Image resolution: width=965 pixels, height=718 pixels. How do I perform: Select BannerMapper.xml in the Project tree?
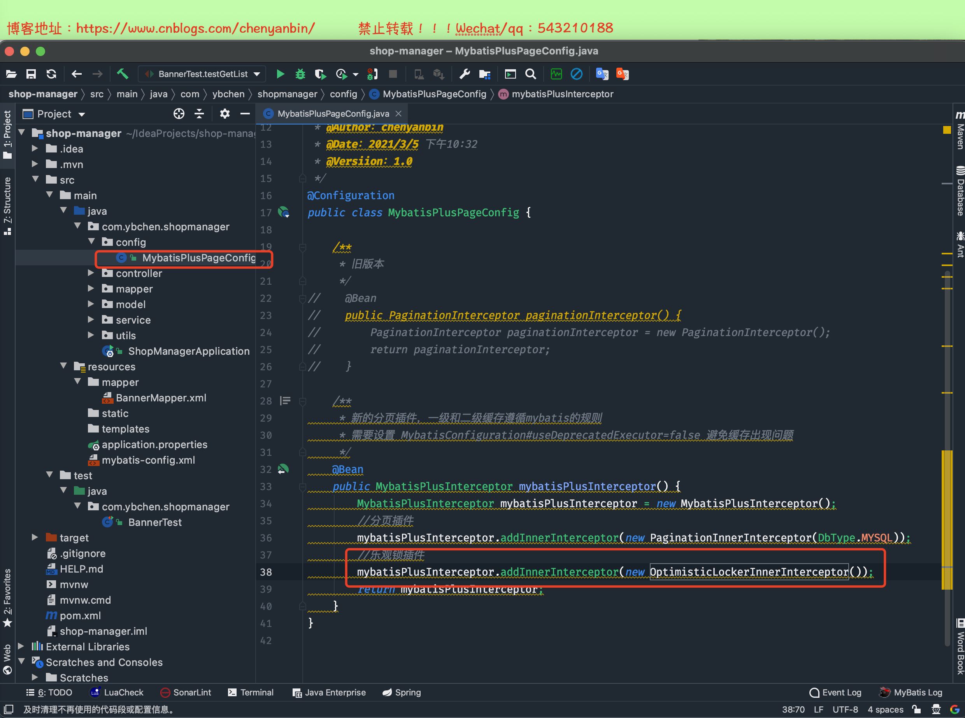point(161,398)
